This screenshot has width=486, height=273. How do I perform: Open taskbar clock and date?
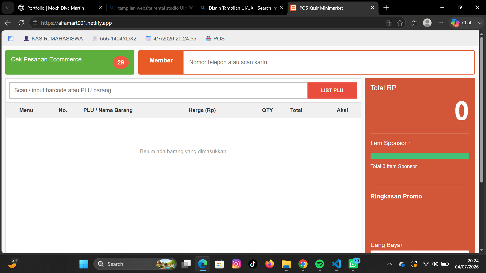(467, 264)
